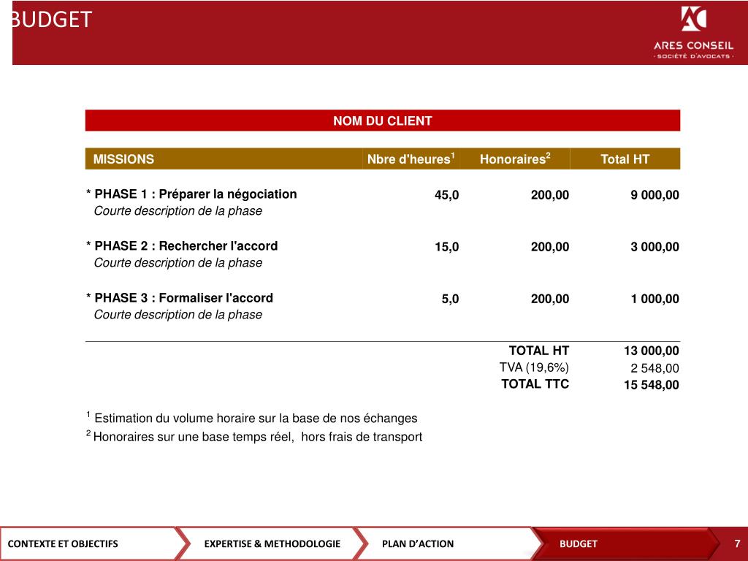Click the TVA (19,6%) label
Screen dimensions: 748x561
coord(534,367)
